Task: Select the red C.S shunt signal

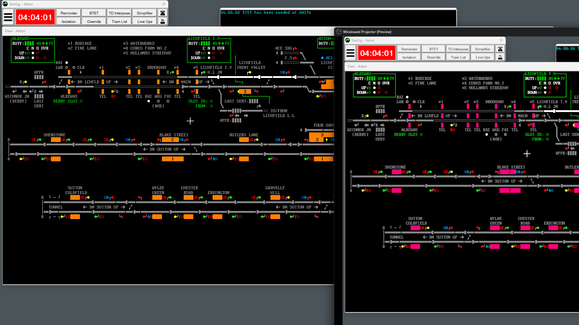Action: point(295,58)
